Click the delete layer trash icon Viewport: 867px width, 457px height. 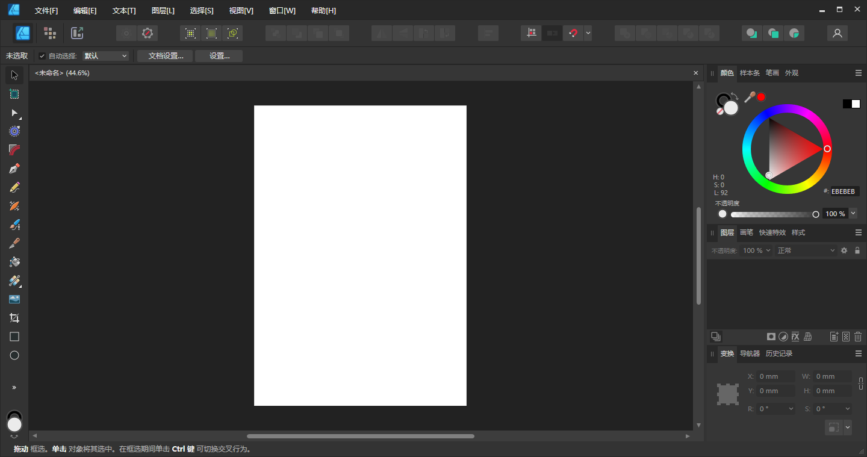(858, 337)
